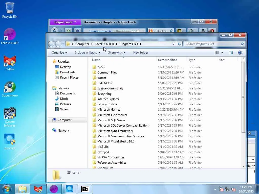Select the Notepad++ folder
The height and width of the screenshot is (194, 259).
coord(105,152)
